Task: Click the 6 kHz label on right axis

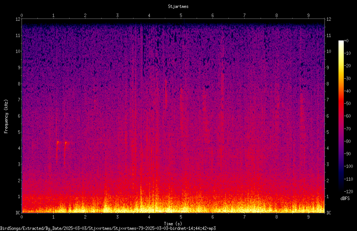Action: coord(328,116)
